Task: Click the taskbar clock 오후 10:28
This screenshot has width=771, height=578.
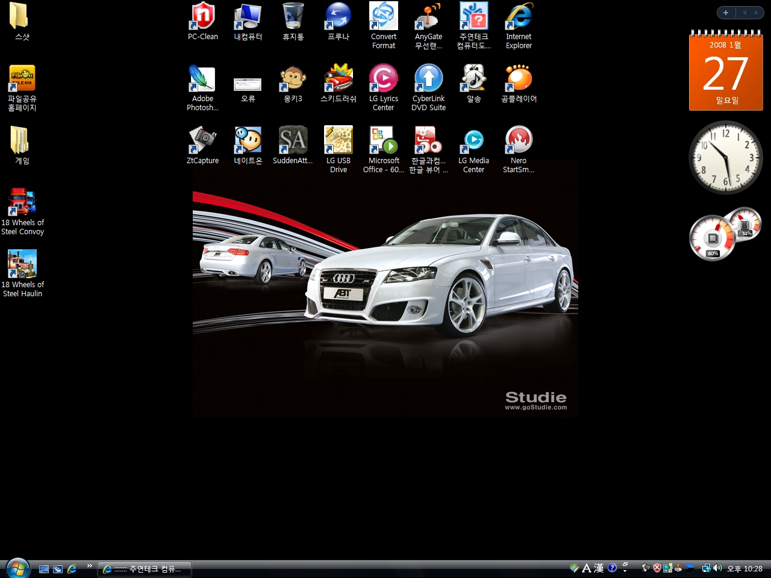Action: point(744,568)
